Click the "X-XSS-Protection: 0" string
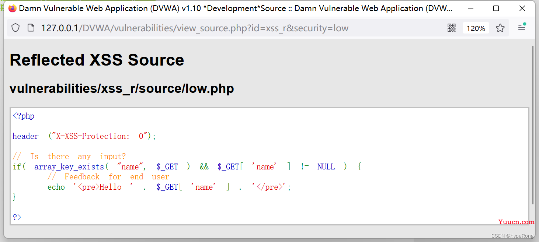Screen dimensions: 539x242 pyautogui.click(x=100, y=136)
